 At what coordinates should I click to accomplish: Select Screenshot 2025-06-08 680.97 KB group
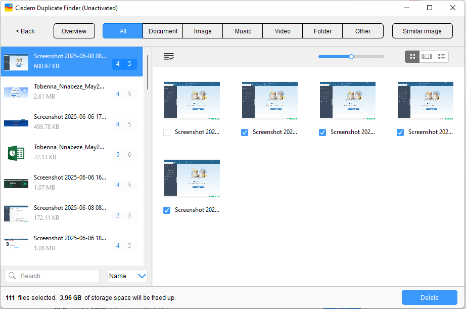[72, 61]
